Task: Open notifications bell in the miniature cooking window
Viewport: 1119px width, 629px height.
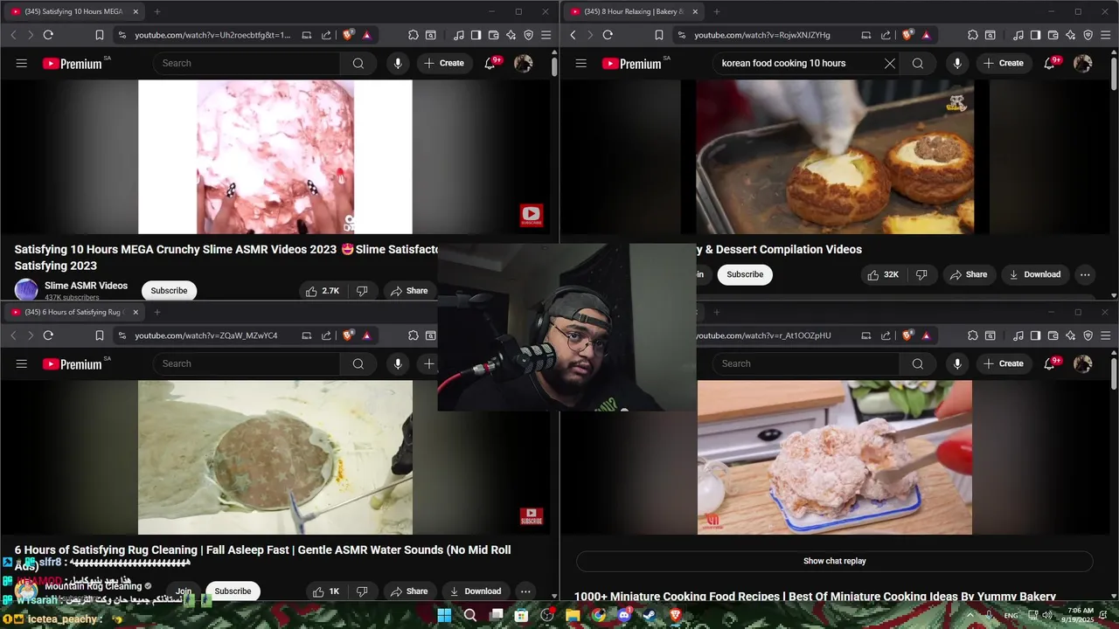Action: pyautogui.click(x=1050, y=363)
